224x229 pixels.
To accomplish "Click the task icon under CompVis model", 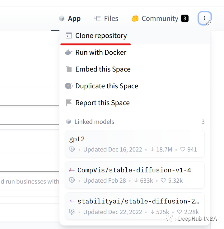I will click(x=72, y=180).
